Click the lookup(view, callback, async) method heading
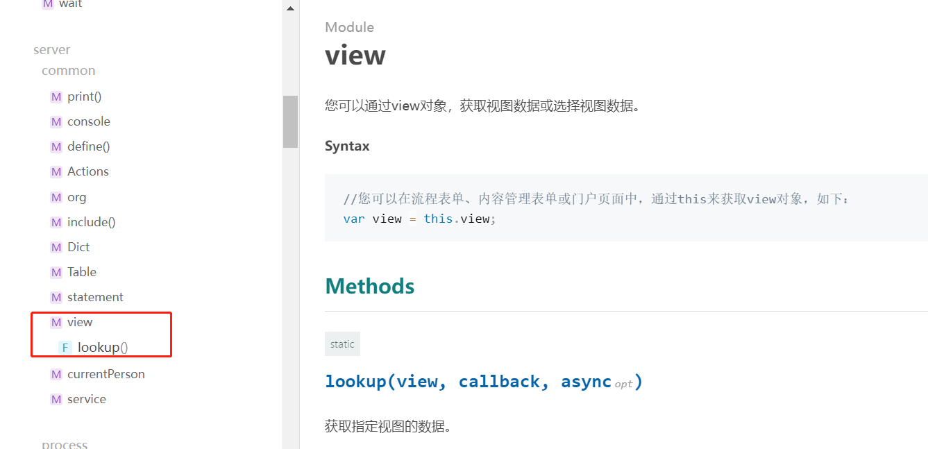Screen dimensions: 928x449 pyautogui.click(x=483, y=382)
